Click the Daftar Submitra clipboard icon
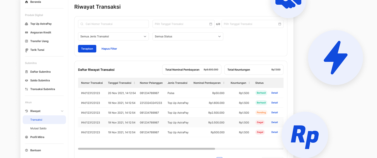Screen dimensions: 377x158 point(26,72)
